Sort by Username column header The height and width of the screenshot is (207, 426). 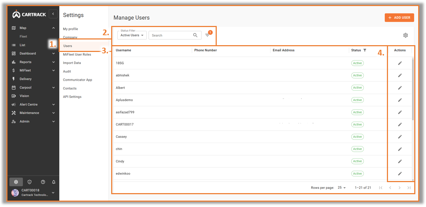pyautogui.click(x=123, y=50)
